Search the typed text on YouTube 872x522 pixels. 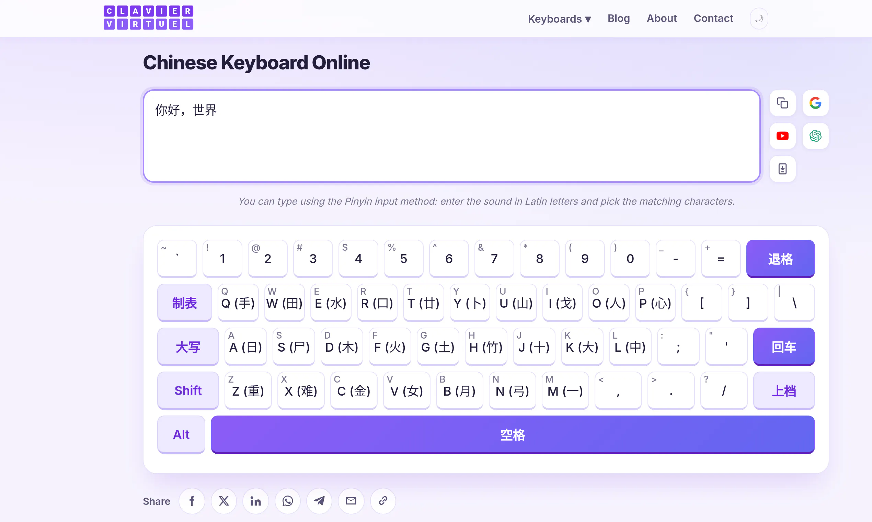pyautogui.click(x=782, y=136)
